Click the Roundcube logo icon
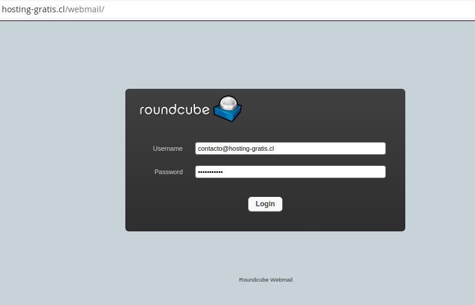Image resolution: width=475 pixels, height=305 pixels. (x=228, y=109)
